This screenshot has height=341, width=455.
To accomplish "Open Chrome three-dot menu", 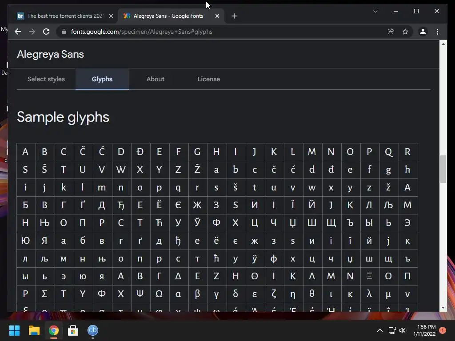I will coord(437,32).
